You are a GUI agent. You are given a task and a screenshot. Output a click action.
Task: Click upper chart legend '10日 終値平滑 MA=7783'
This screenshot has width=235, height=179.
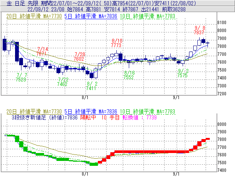(148, 16)
